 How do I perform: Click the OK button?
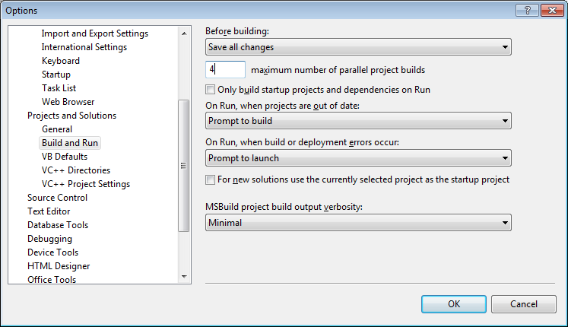(x=454, y=304)
